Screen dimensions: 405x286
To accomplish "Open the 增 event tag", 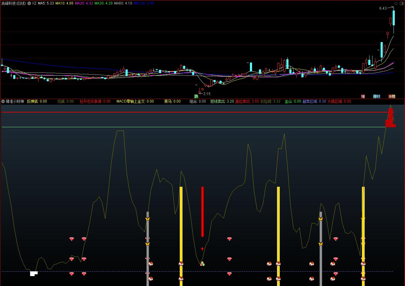I will coord(363,97).
